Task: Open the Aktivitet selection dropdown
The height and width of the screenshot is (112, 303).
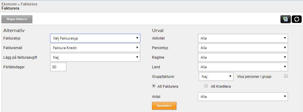Action: click(x=243, y=38)
